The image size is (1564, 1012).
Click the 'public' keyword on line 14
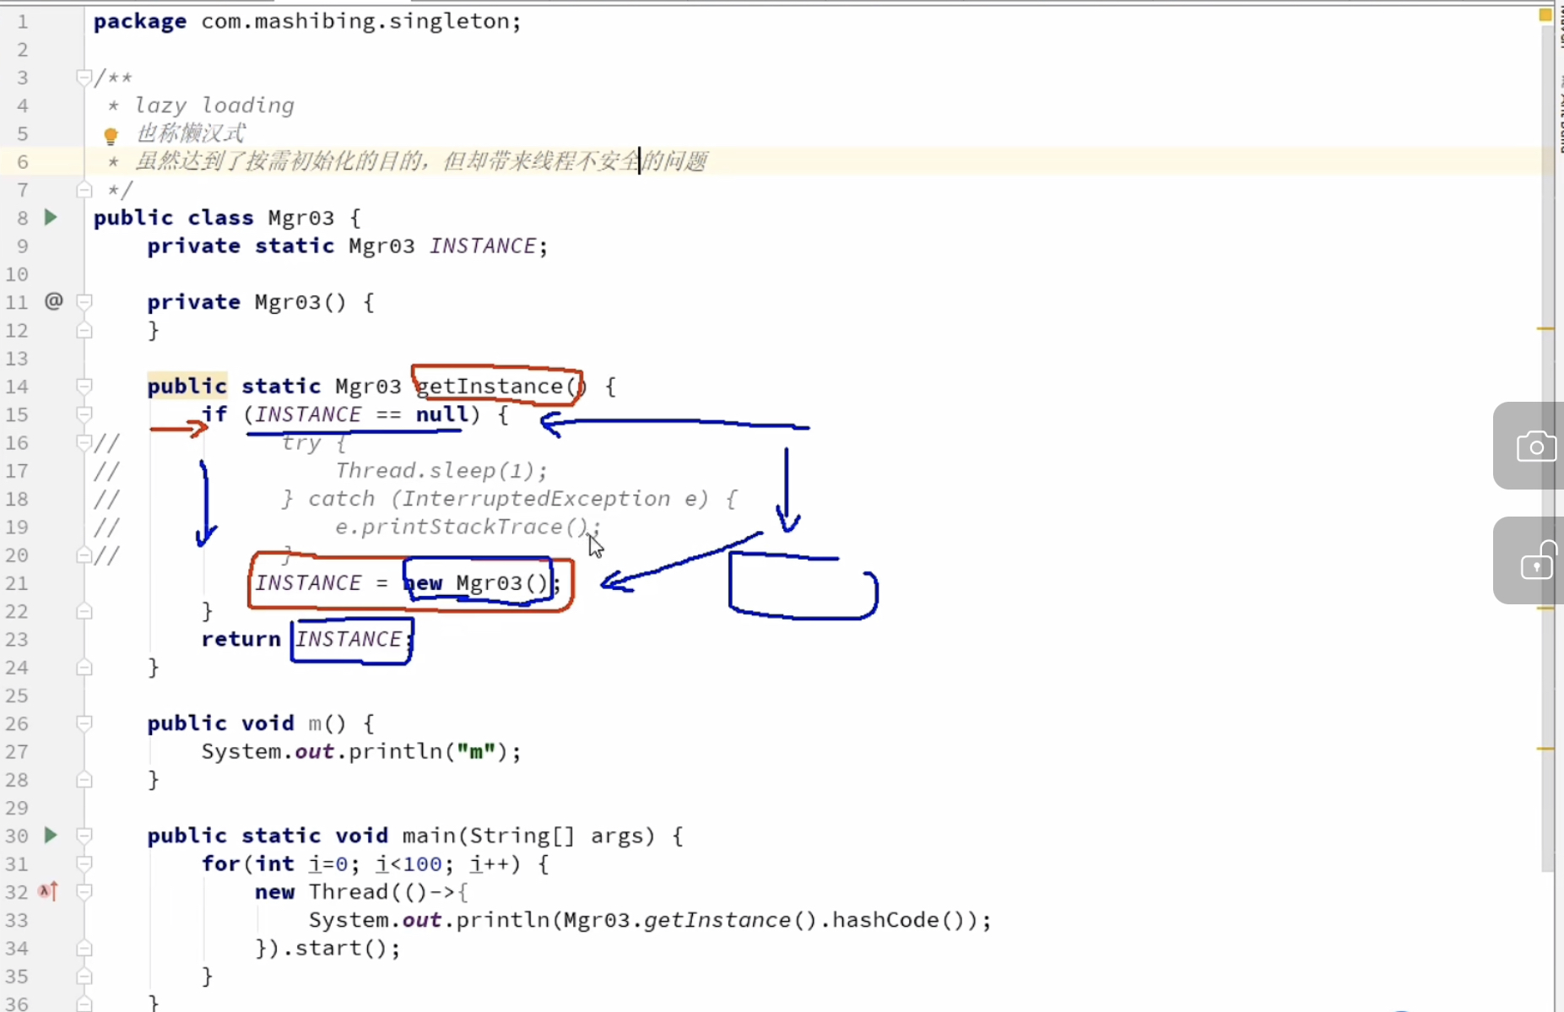187,387
